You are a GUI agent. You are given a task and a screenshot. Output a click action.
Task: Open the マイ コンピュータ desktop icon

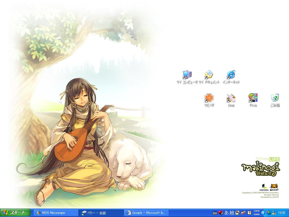(x=187, y=77)
